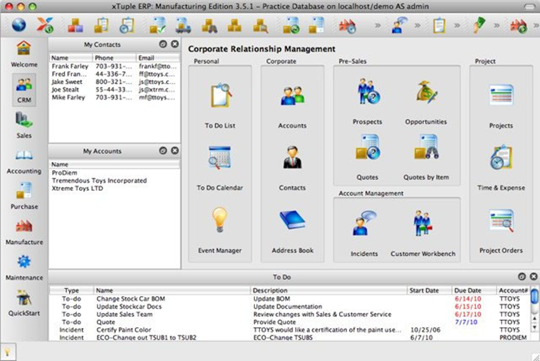Open the Maintenance gear module
This screenshot has width=540, height=361.
point(24,267)
